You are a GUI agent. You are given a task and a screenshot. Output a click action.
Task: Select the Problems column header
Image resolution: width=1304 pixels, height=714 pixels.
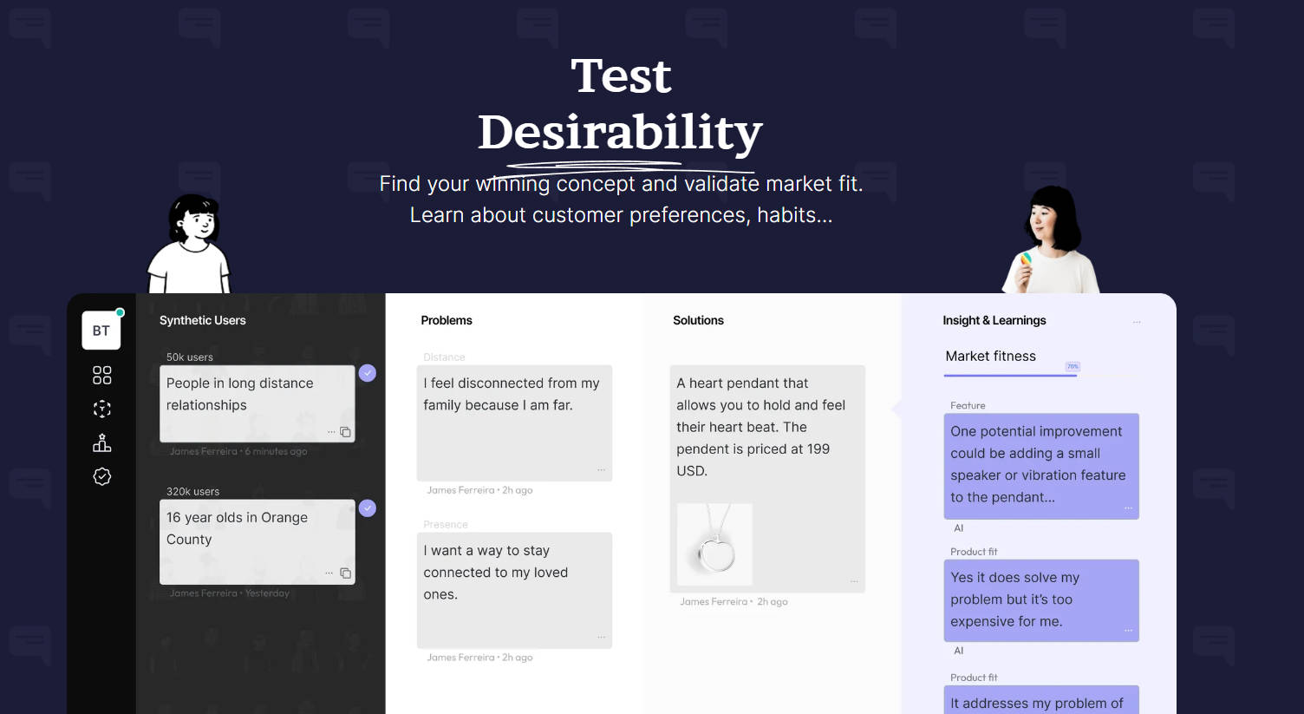pos(447,320)
